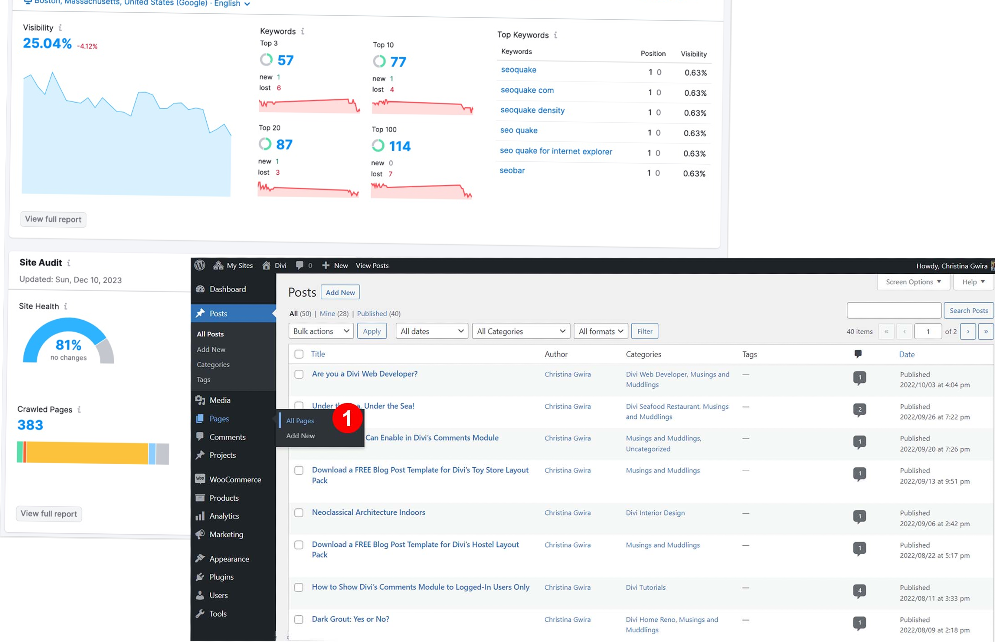
Task: Click the WordPress logo in admin bar
Action: (x=200, y=265)
